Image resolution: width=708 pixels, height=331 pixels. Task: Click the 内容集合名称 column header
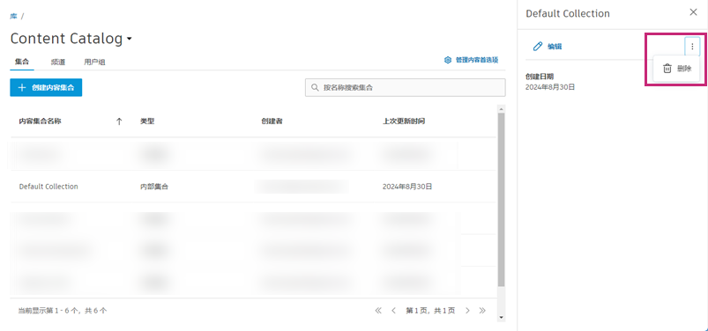pyautogui.click(x=41, y=121)
